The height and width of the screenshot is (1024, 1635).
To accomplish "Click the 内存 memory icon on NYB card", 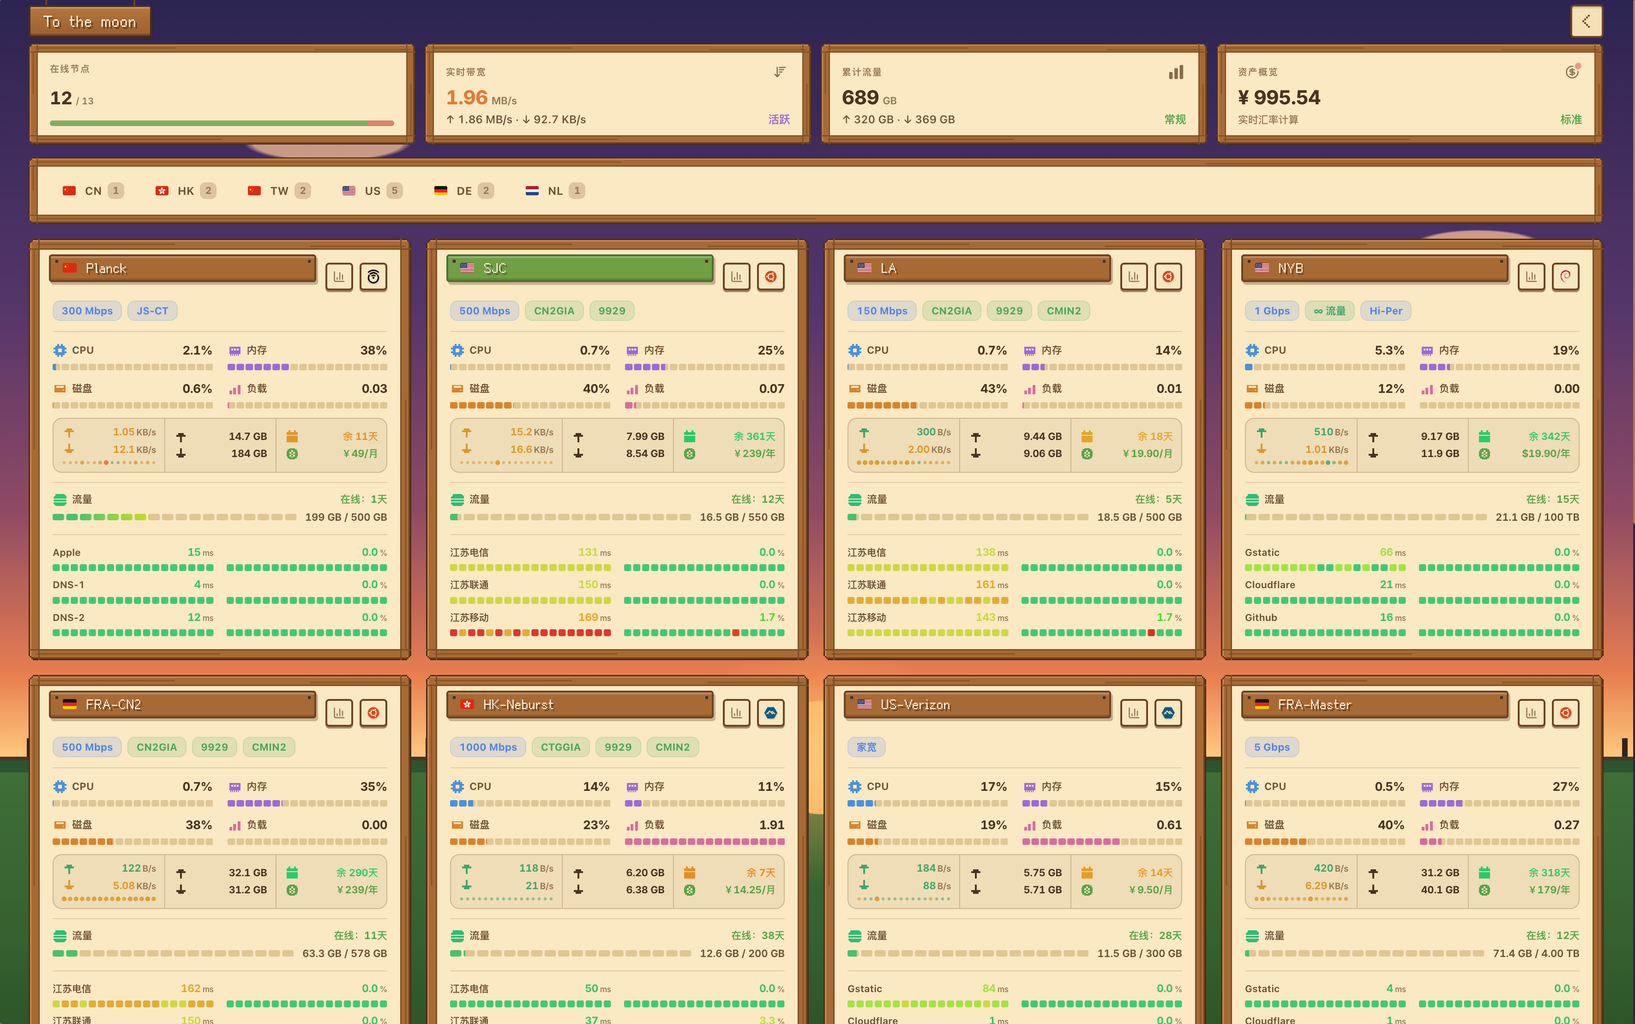I will click(1426, 350).
